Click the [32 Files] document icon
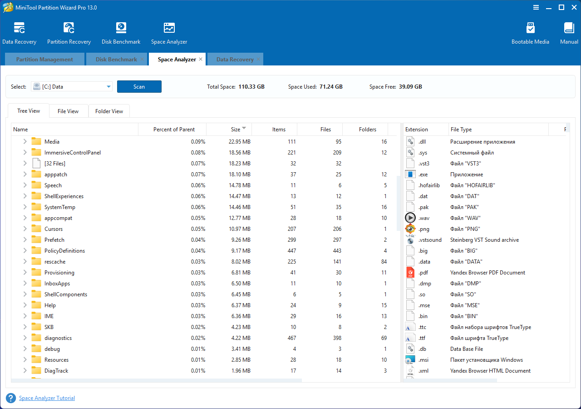The image size is (581, 409). tap(36, 164)
